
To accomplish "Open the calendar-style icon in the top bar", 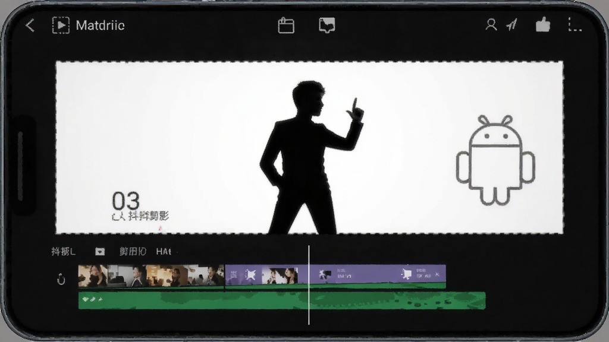I will [x=286, y=26].
